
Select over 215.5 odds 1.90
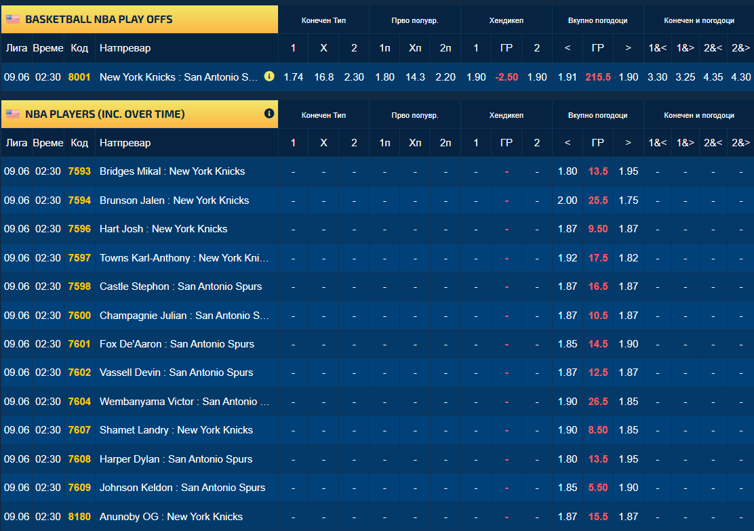click(x=628, y=77)
